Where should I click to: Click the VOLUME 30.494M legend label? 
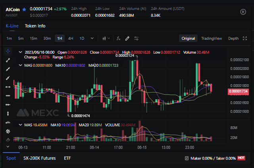click(x=120, y=125)
